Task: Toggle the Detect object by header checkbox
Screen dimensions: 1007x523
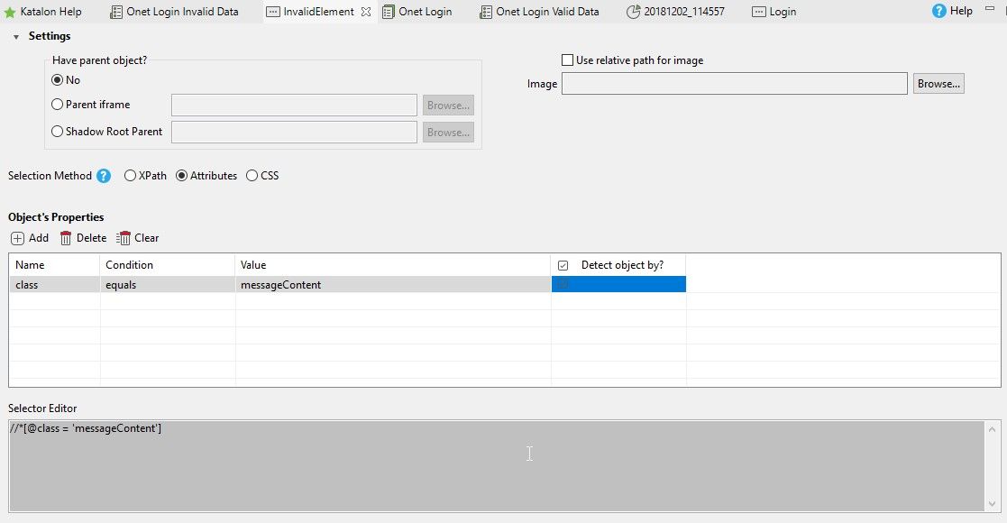Action: point(563,265)
